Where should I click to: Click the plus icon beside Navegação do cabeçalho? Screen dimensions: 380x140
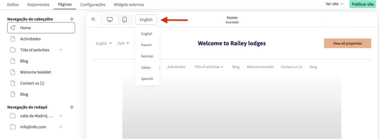[x=72, y=19]
